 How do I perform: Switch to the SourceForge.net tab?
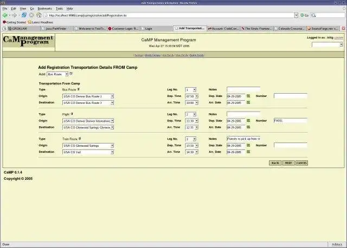click(x=323, y=29)
